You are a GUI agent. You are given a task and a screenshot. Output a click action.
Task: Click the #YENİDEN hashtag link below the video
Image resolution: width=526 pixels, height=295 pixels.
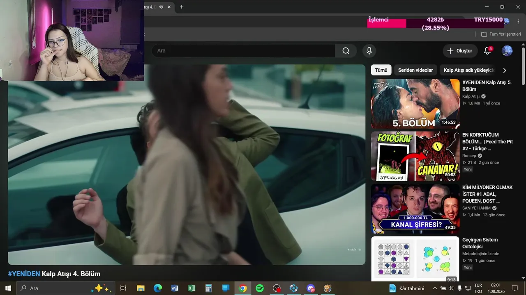pyautogui.click(x=24, y=274)
